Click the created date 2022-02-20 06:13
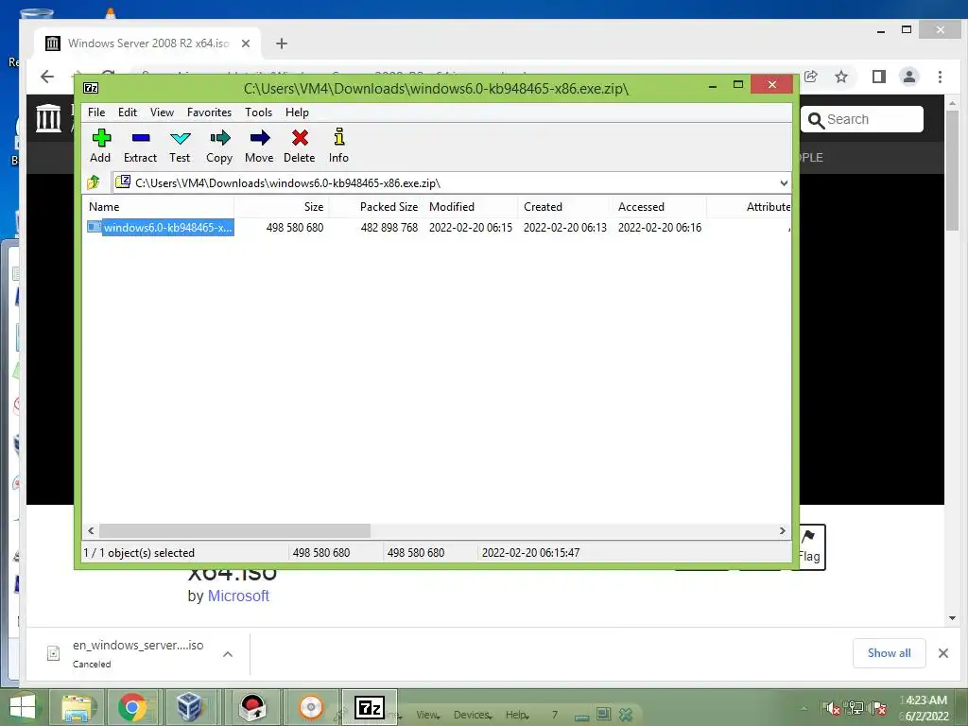The image size is (968, 726). click(x=565, y=227)
